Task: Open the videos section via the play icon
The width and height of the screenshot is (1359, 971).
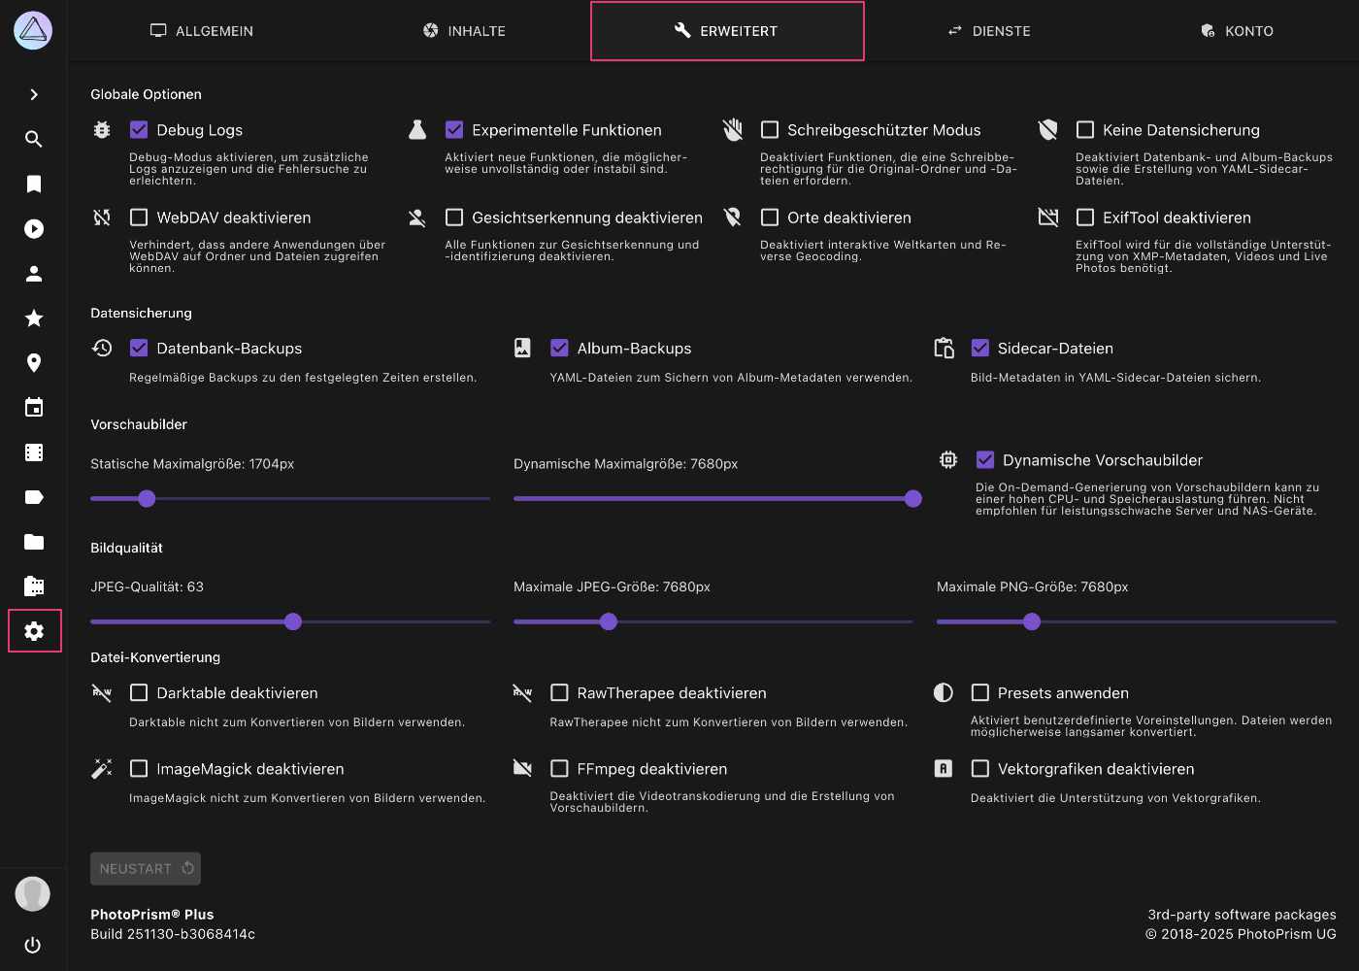Action: point(33,228)
